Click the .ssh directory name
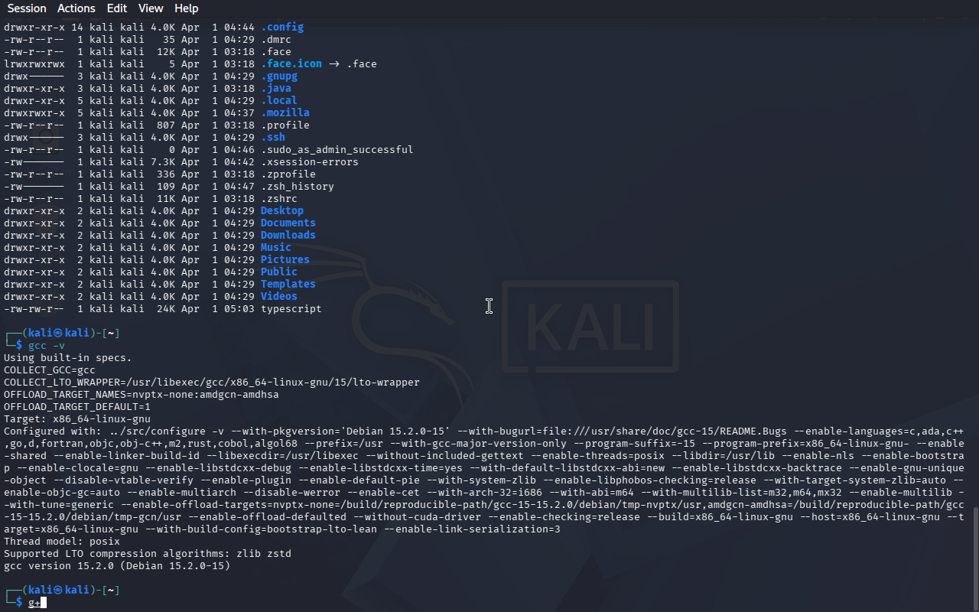This screenshot has height=612, width=979. coord(273,137)
